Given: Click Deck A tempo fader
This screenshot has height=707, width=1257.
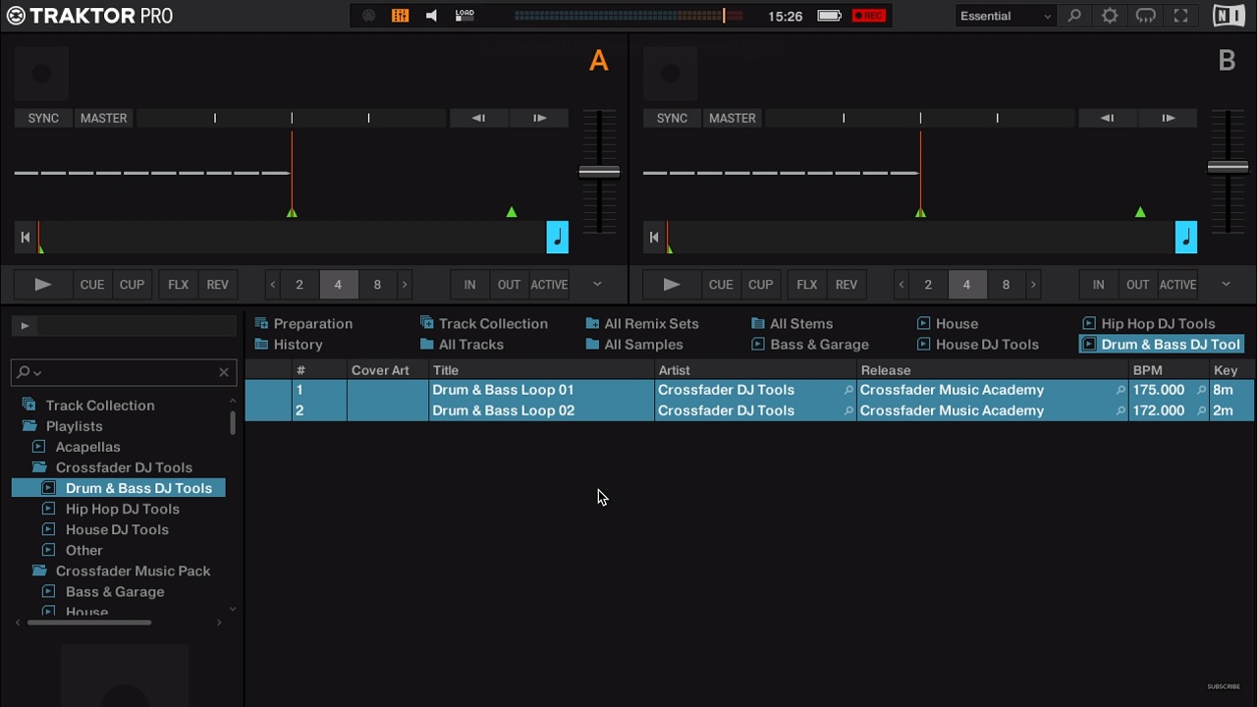Looking at the screenshot, I should 599,172.
